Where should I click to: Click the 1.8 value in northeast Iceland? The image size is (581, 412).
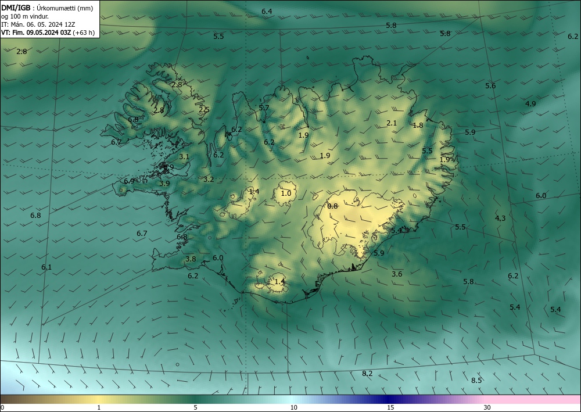point(418,126)
